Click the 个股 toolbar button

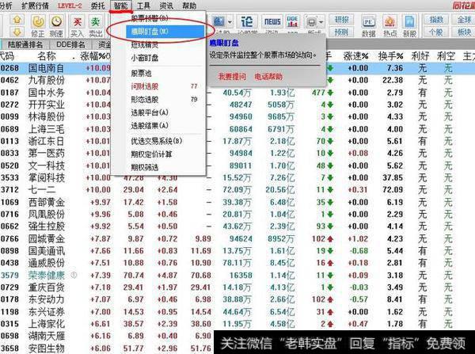pos(436,32)
